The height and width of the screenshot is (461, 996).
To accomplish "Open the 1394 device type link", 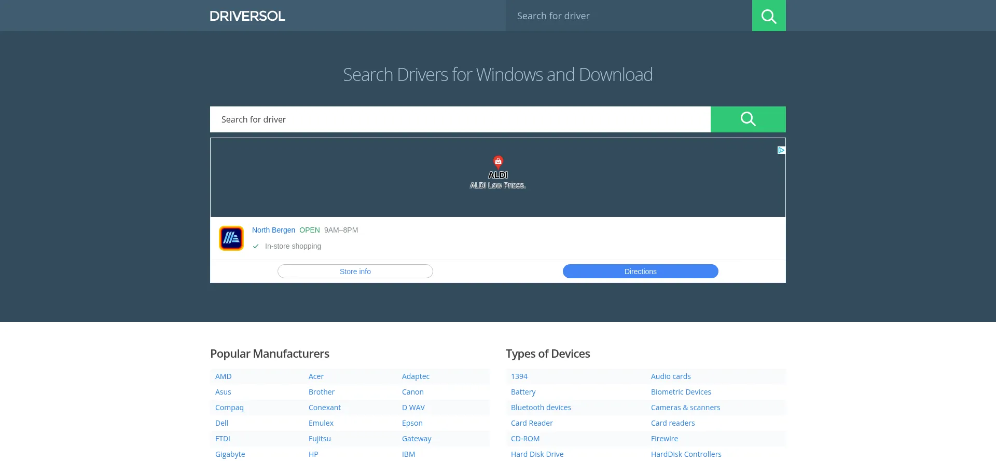I will point(519,376).
